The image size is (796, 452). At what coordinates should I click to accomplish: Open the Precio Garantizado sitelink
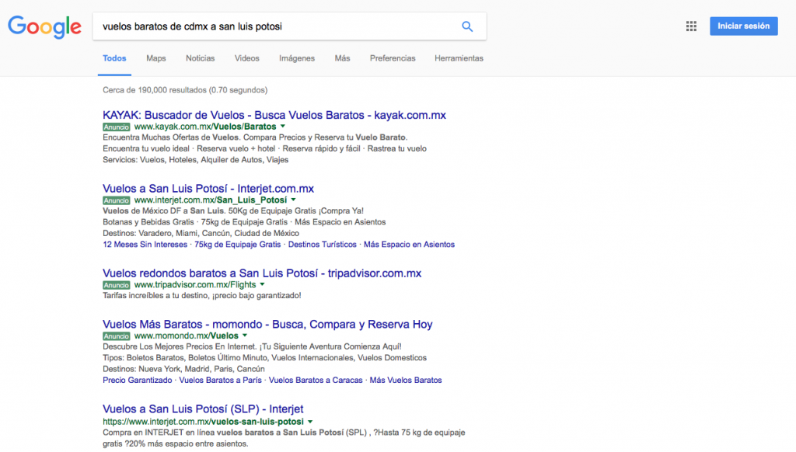coord(137,380)
